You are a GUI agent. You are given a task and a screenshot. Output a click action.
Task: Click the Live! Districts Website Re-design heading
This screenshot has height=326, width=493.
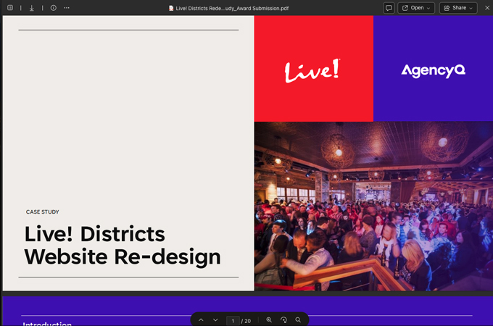123,245
